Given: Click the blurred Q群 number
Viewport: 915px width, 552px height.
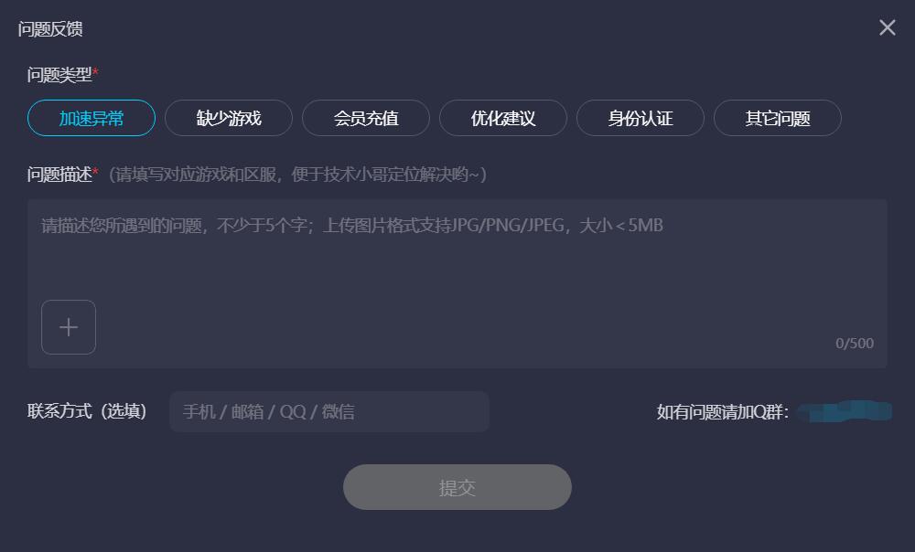Looking at the screenshot, I should click(x=845, y=411).
